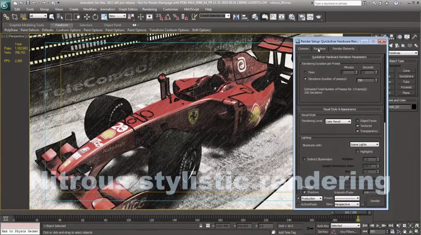
Task: Switch to the Common tab in Render Setup
Action: click(x=303, y=49)
